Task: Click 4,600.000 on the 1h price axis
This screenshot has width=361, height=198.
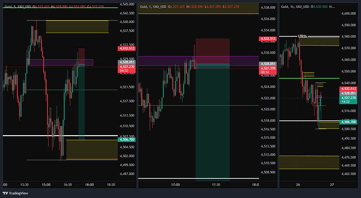Action: click(x=349, y=14)
